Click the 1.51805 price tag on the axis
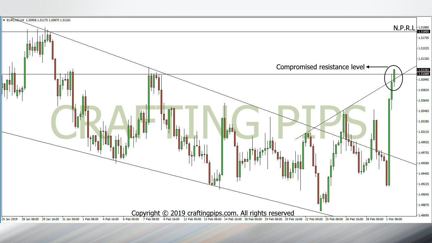Screen dimensions: 432x243 click(423, 32)
